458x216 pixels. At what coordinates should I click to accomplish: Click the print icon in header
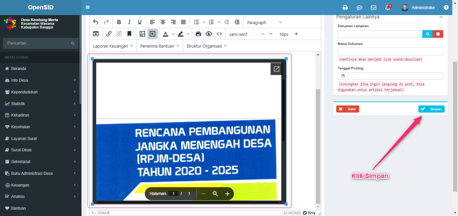click(x=345, y=7)
